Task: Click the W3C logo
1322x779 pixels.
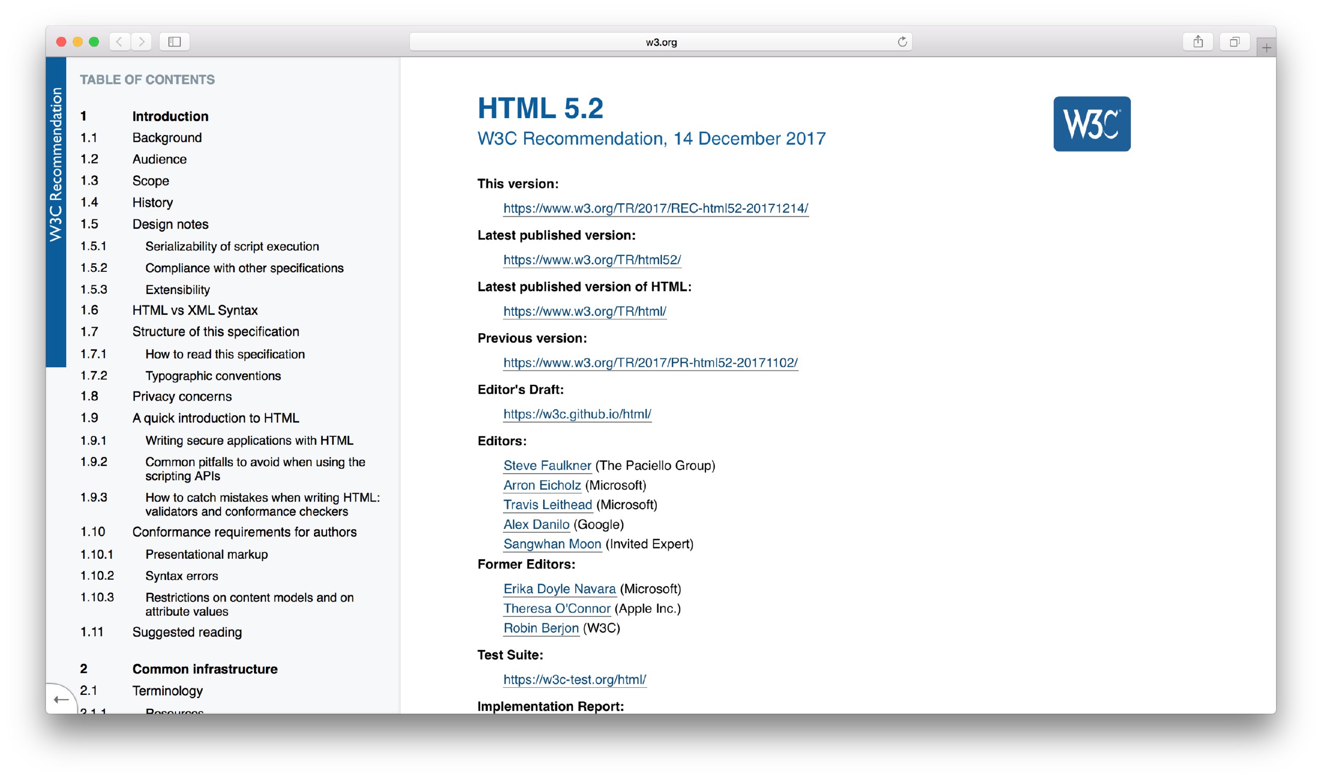Action: [x=1092, y=124]
